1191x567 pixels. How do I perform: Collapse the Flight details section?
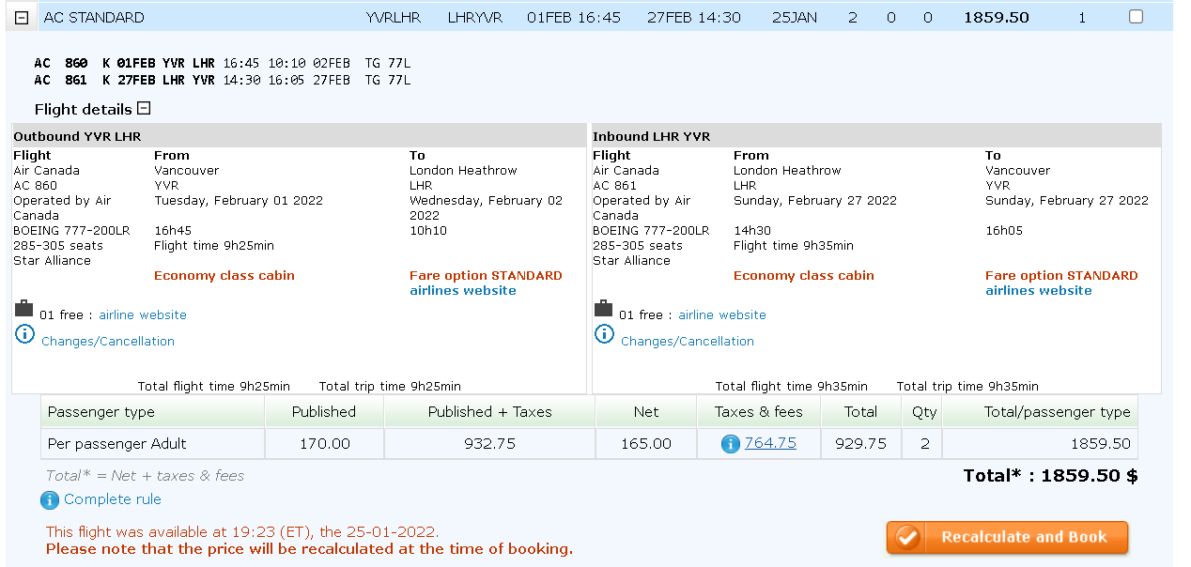pyautogui.click(x=144, y=109)
